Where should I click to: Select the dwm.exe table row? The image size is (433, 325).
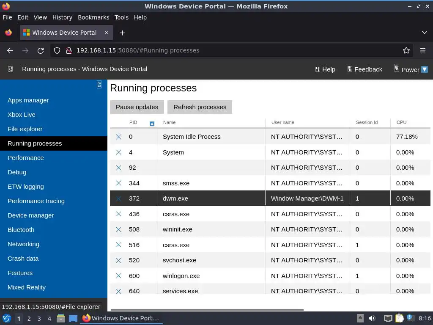click(x=270, y=198)
